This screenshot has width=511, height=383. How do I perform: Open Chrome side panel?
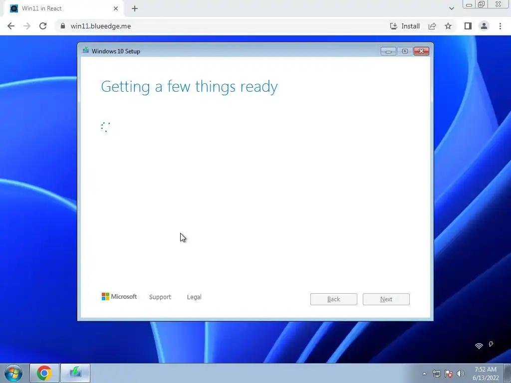(468, 26)
